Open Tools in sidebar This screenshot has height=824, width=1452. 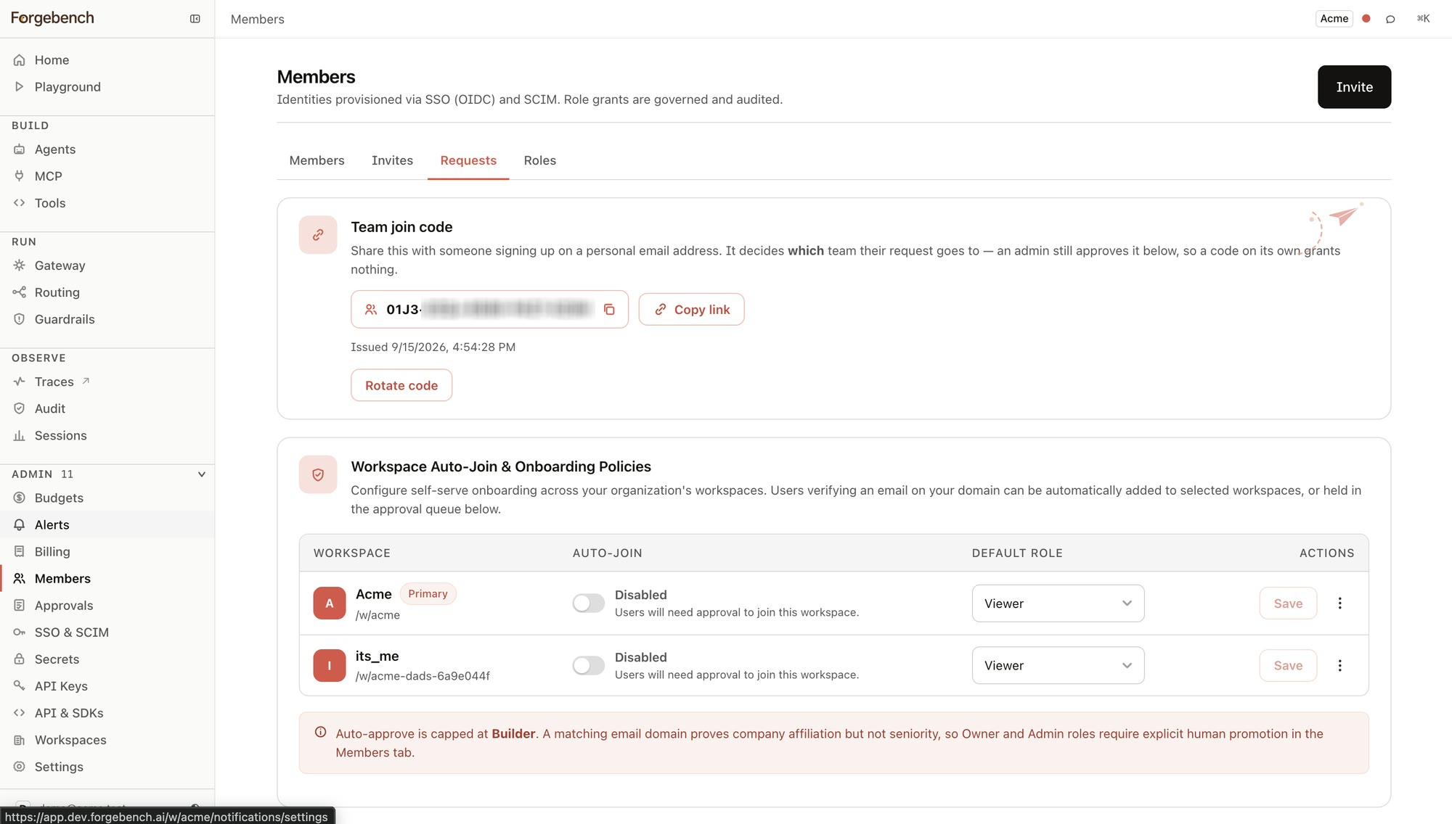click(107, 203)
